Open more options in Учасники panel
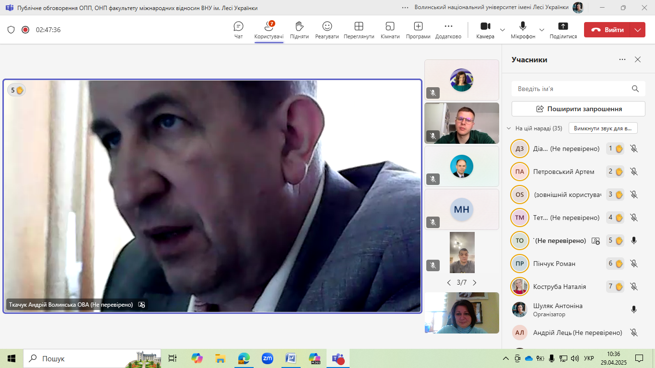This screenshot has width=655, height=368. [622, 60]
